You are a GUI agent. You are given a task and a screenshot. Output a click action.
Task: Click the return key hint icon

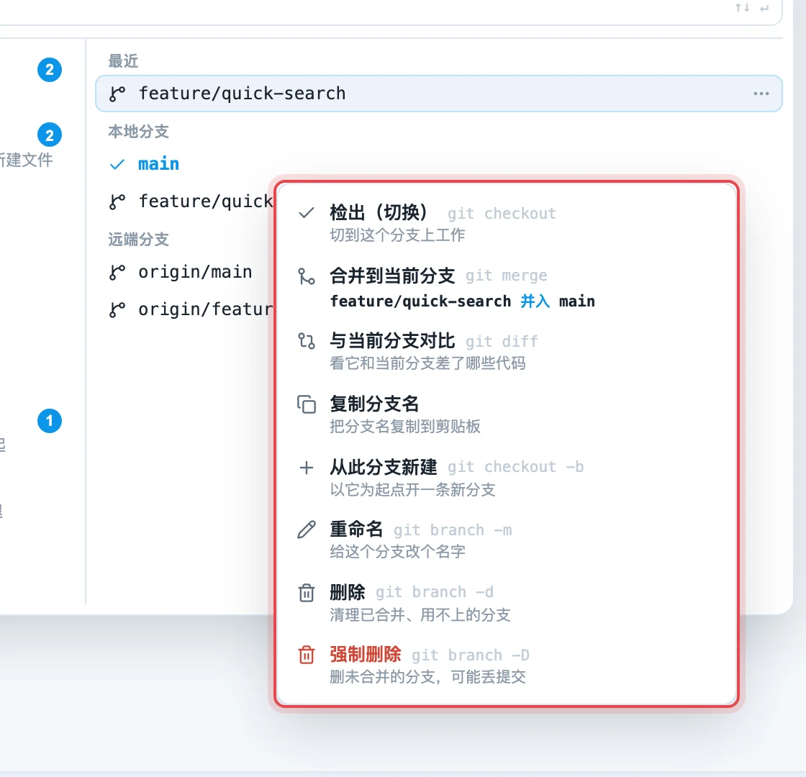click(x=764, y=8)
